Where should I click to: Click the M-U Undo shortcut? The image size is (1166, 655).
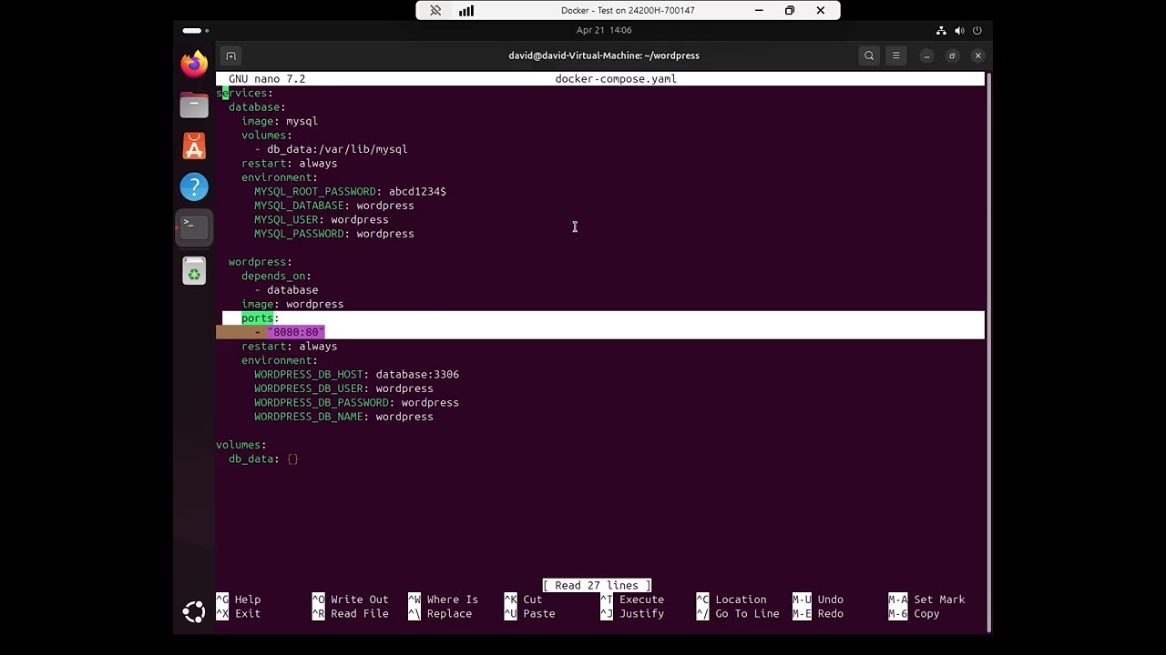[818, 600]
